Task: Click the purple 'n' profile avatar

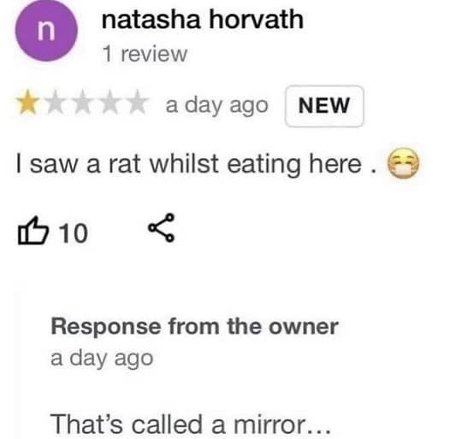Action: 46,31
